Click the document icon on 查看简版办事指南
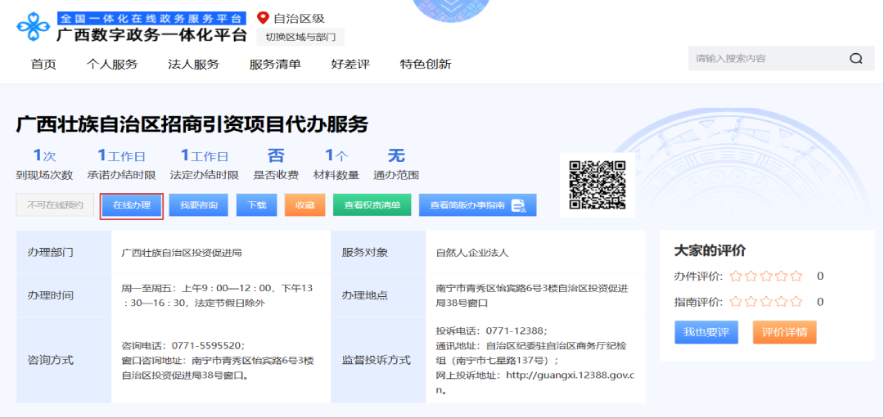 click(x=518, y=205)
